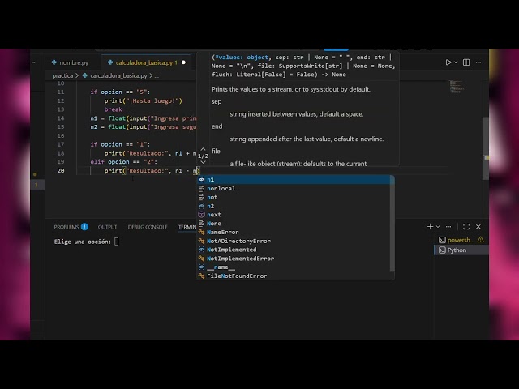Choose __name__ suggestion

click(294, 267)
